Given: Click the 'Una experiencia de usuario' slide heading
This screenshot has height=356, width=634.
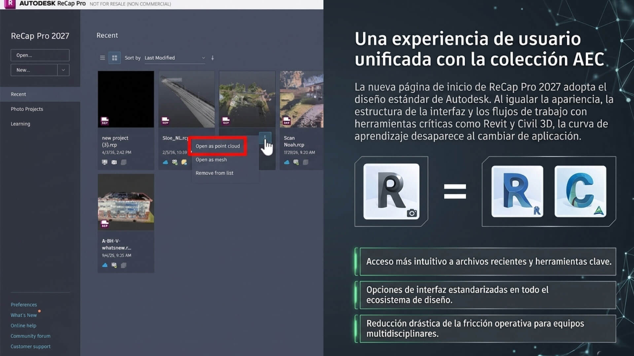Looking at the screenshot, I should (479, 49).
